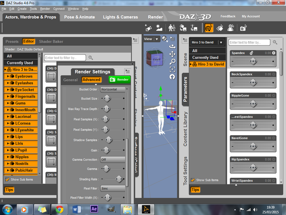
Task: Click the create new spotlight icon
Action: click(x=148, y=28)
